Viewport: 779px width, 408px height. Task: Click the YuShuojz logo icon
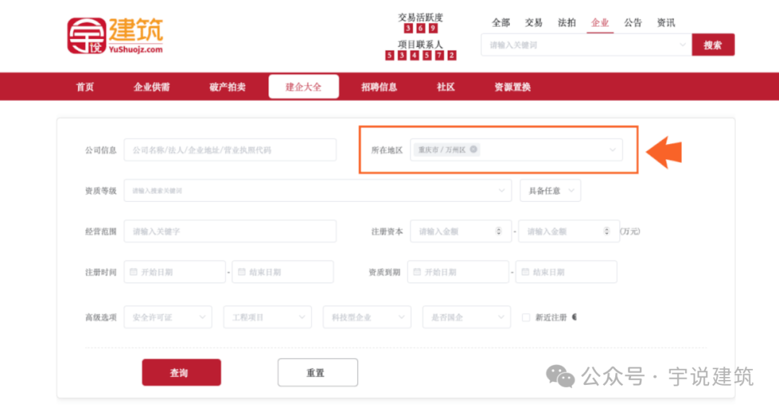(x=87, y=35)
